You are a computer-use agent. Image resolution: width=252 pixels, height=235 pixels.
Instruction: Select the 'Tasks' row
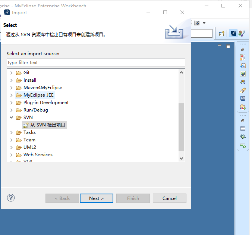pyautogui.click(x=26, y=132)
